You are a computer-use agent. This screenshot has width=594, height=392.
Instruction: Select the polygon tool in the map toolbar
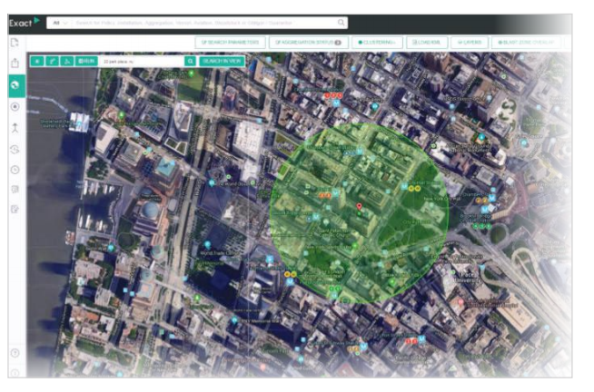[66, 61]
